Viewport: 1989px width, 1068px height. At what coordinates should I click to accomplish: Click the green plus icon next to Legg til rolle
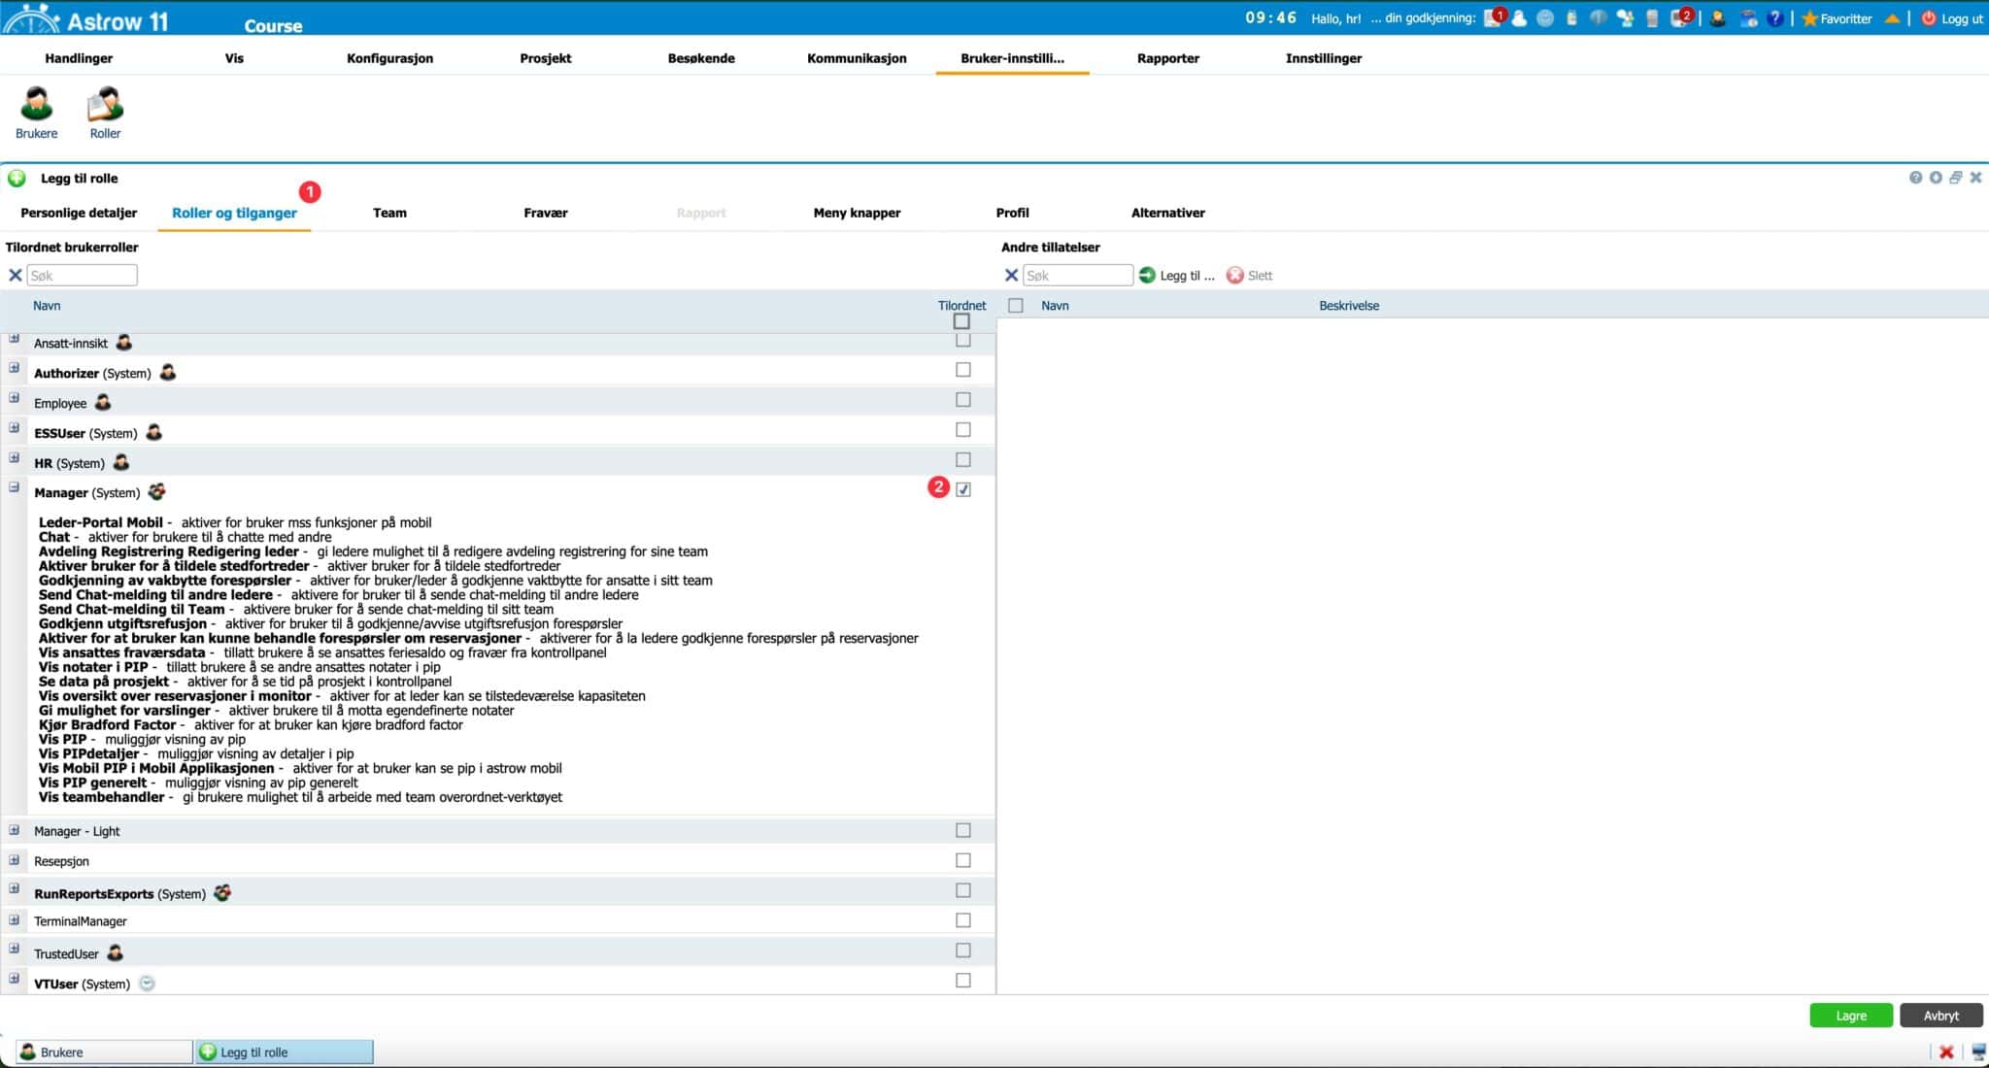pos(17,178)
